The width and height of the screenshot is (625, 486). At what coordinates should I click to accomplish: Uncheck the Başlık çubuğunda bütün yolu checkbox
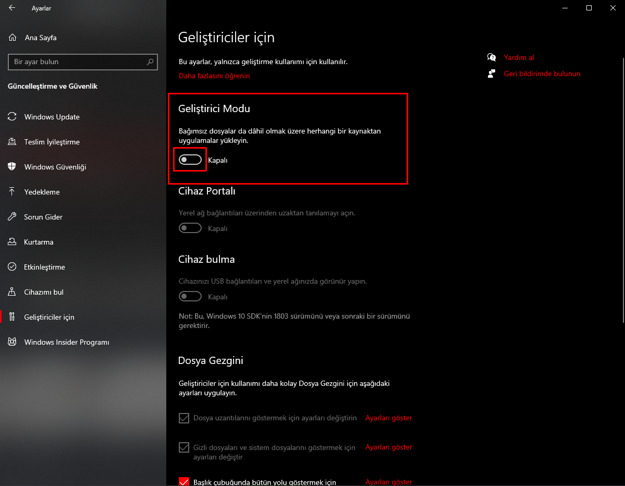tap(184, 481)
